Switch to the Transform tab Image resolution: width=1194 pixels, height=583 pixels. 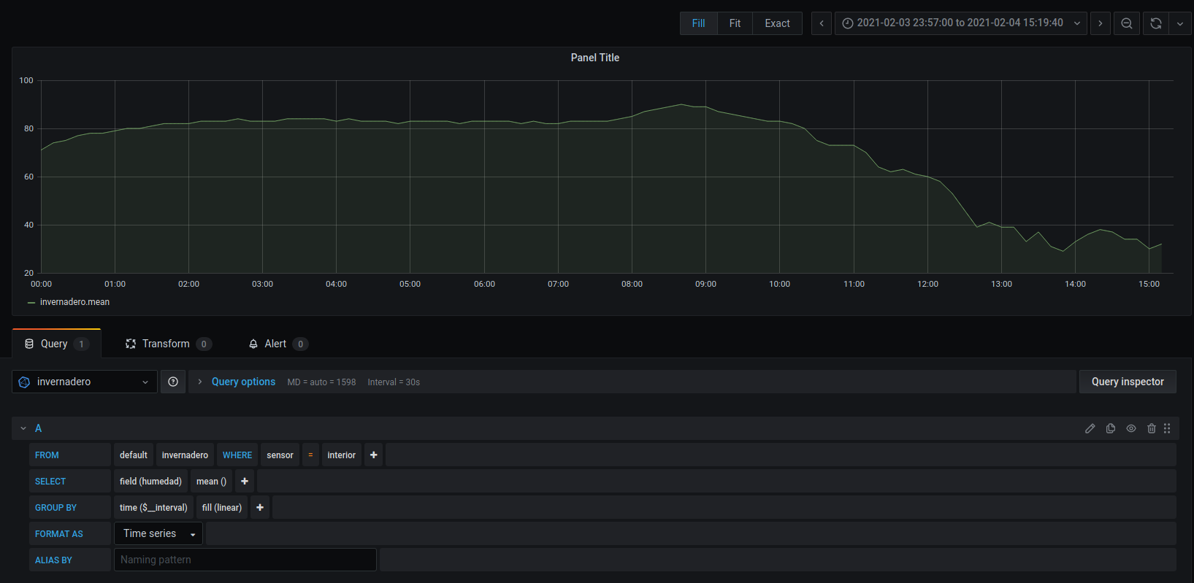[166, 344]
